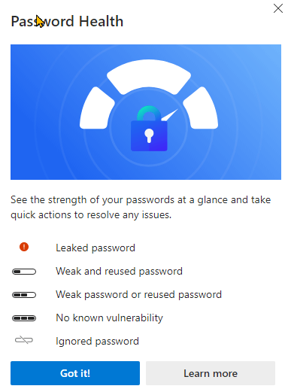The image size is (288, 392).
Task: Click the left gauge segment in the illustration
Action: coord(97,108)
